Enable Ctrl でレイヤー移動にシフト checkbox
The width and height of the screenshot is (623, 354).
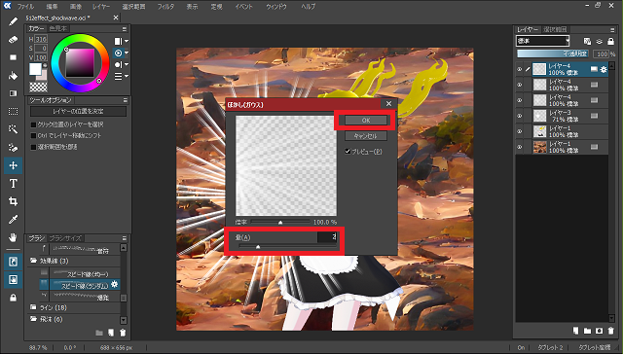point(33,135)
